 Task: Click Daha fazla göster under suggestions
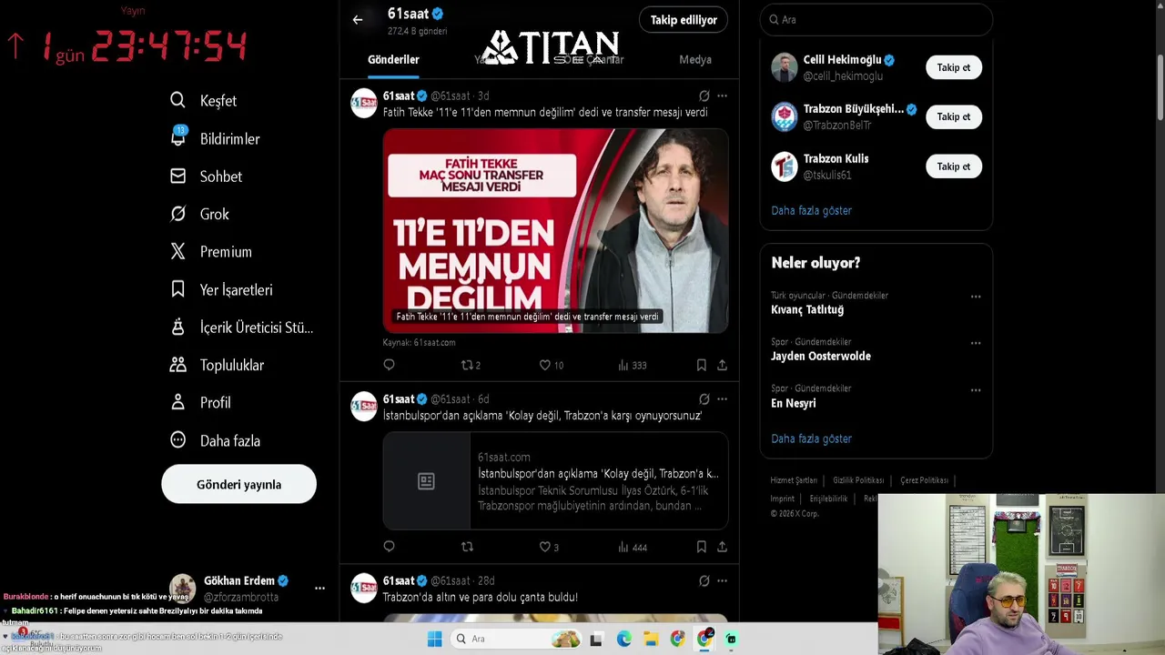(811, 210)
